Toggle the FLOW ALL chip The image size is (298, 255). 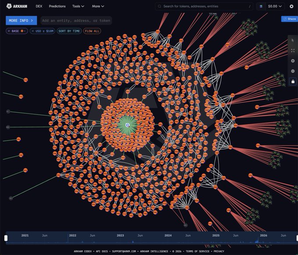coord(92,31)
